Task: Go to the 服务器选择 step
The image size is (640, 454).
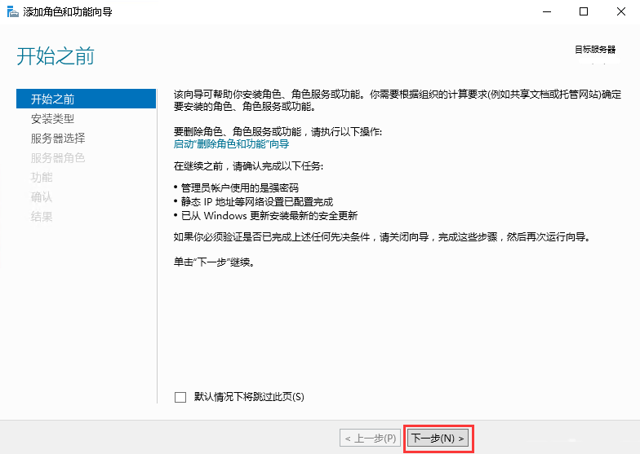Action: [58, 139]
